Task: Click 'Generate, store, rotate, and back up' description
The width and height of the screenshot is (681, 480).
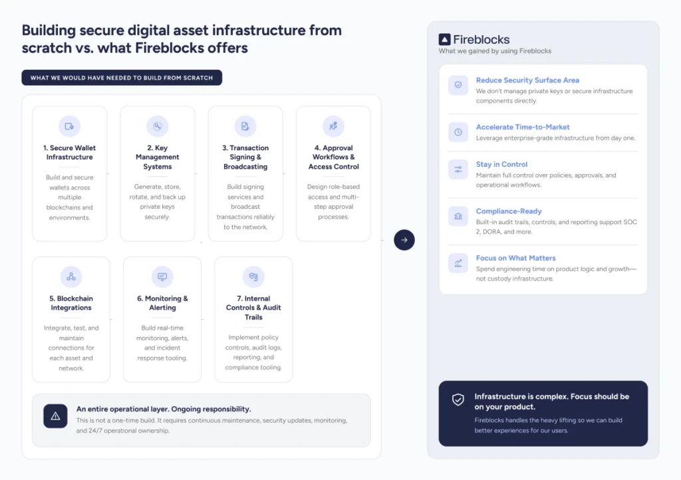Action: click(157, 202)
